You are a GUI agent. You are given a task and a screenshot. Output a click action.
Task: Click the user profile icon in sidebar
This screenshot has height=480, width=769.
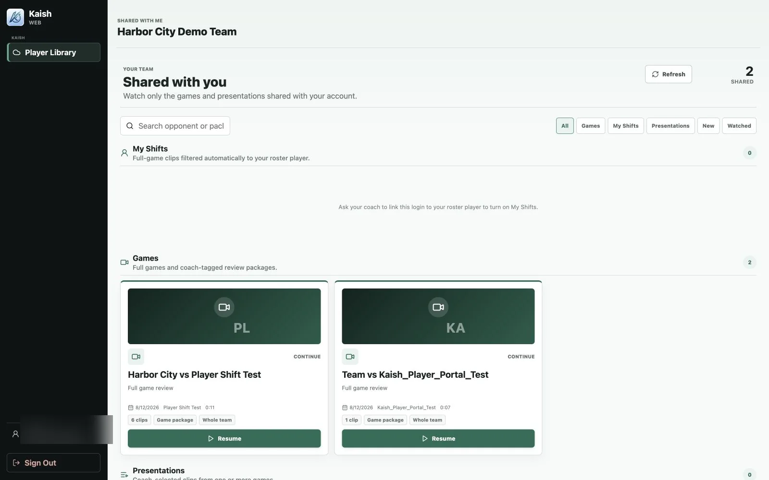[x=15, y=434]
